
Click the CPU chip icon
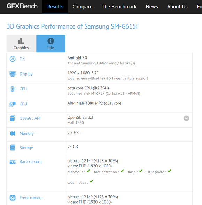13,89
